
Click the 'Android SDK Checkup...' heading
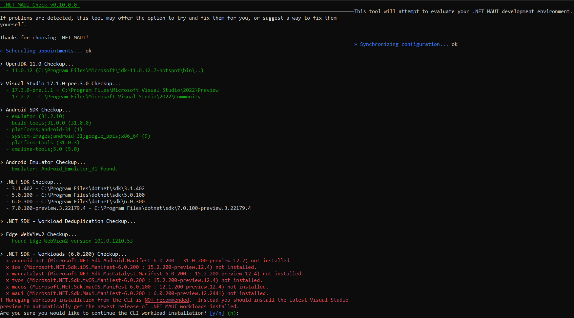pos(38,110)
